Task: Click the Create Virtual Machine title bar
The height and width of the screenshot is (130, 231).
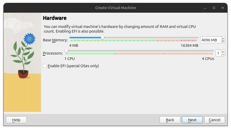Action: pyautogui.click(x=115, y=8)
